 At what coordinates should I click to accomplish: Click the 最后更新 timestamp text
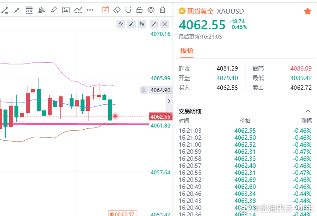[200, 37]
